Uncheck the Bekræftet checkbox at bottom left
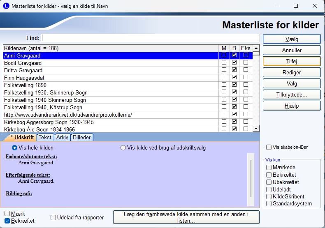This screenshot has height=228, width=325. [7, 221]
